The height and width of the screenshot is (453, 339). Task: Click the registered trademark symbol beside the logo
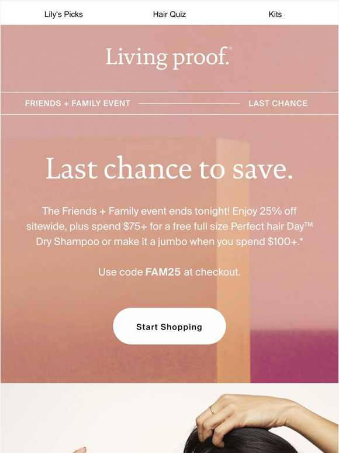230,48
